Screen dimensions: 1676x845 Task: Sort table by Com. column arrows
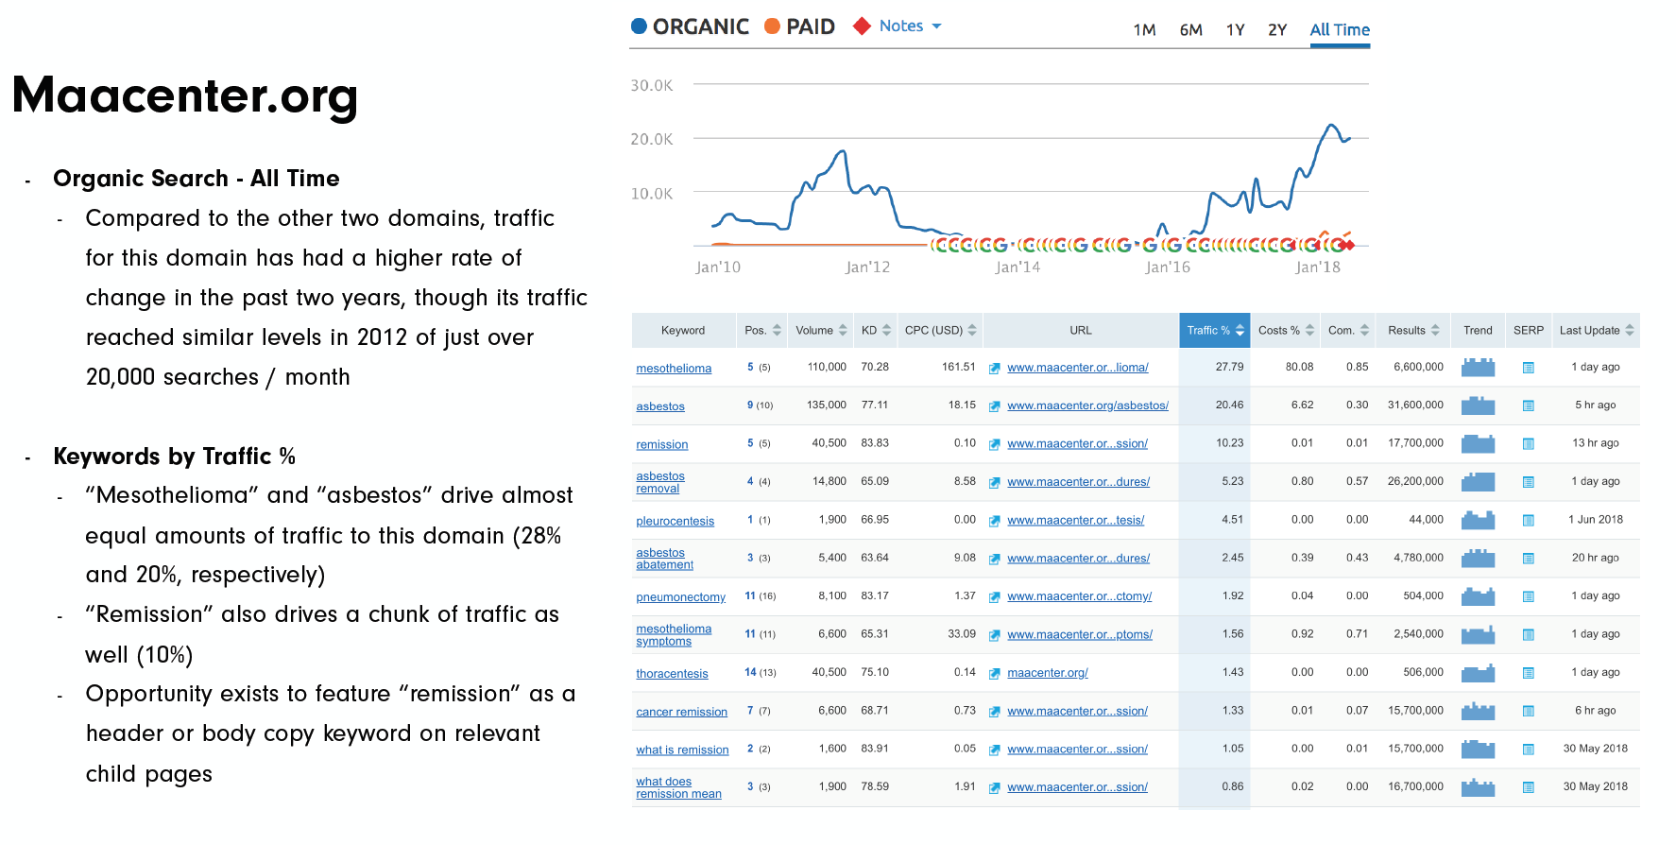pyautogui.click(x=1364, y=330)
